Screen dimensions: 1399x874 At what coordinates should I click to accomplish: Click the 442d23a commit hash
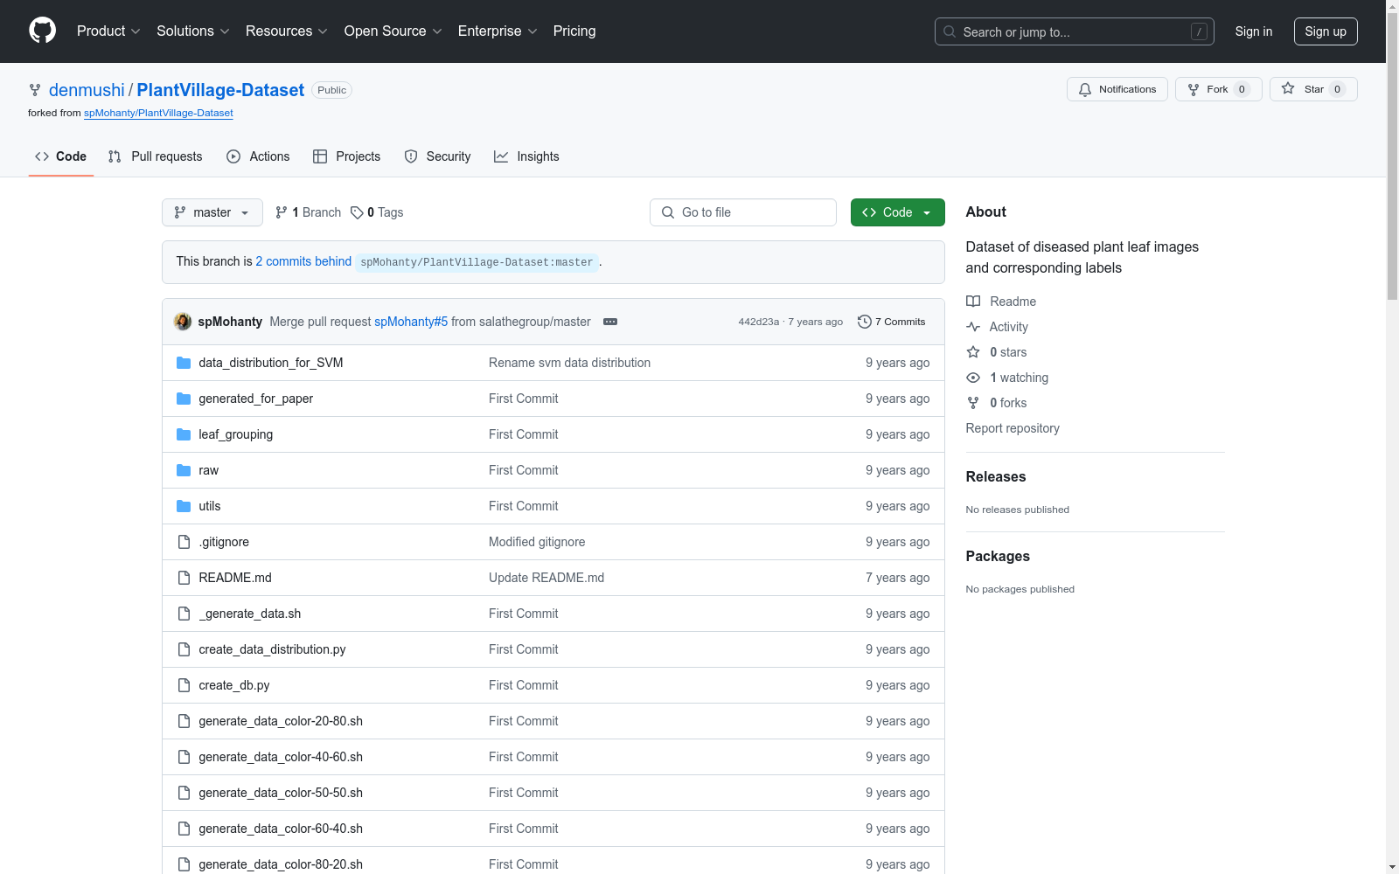tap(758, 322)
